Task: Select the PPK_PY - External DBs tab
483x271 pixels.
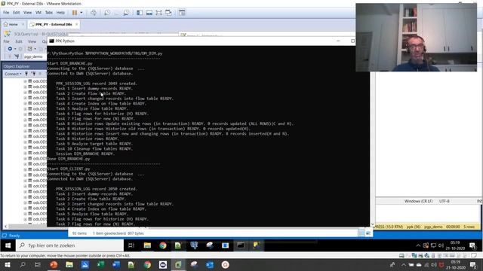Action: [x=53, y=24]
